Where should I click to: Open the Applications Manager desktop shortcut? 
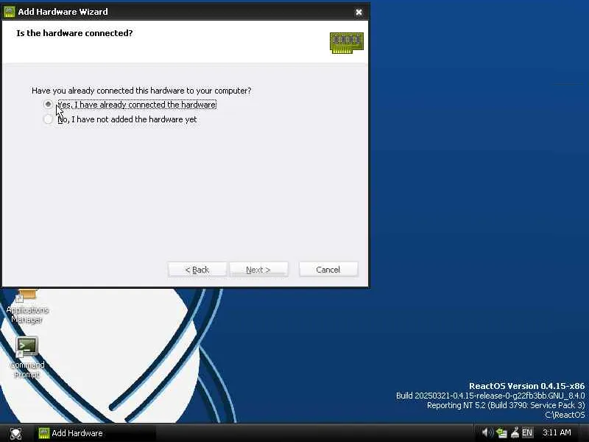pyautogui.click(x=27, y=306)
